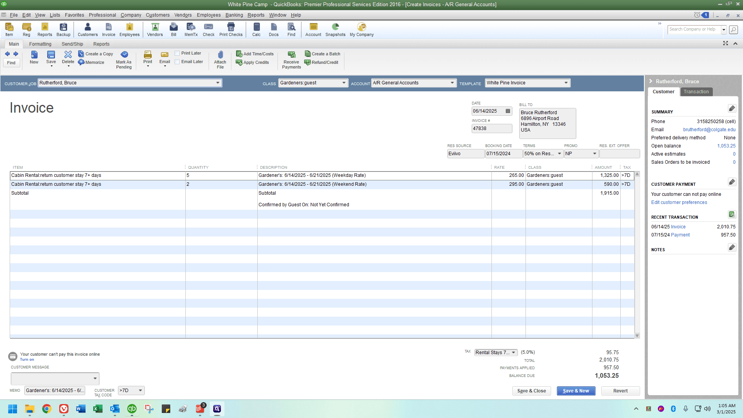Viewport: 743px width, 418px height.
Task: Click the Revert button
Action: click(620, 391)
